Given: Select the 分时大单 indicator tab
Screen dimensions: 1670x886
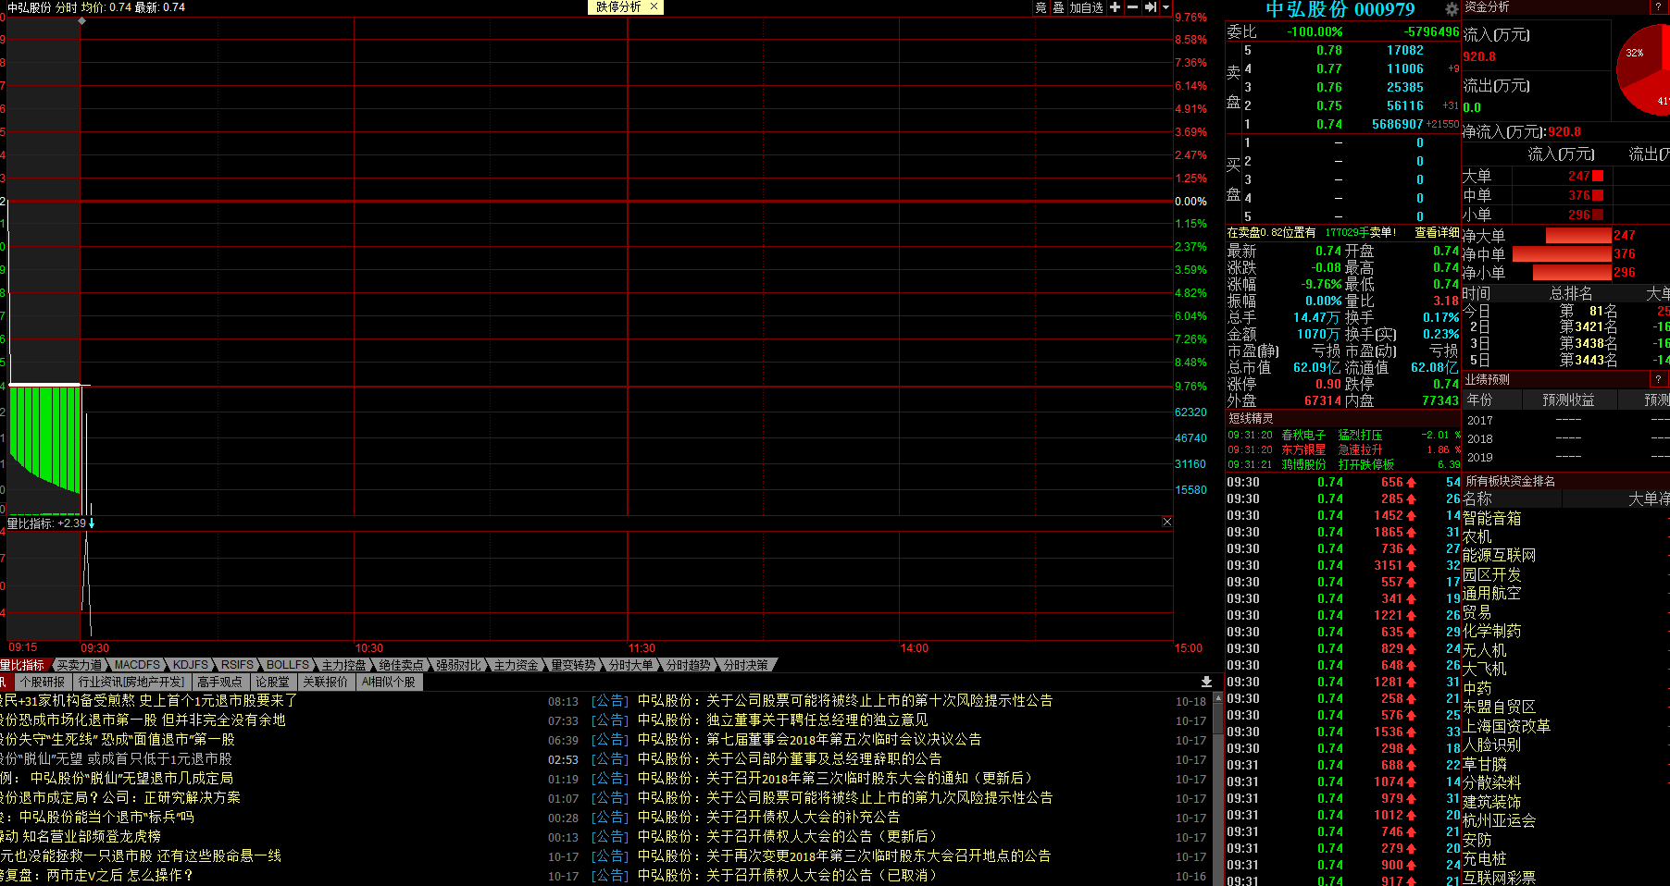Looking at the screenshot, I should click(x=630, y=665).
